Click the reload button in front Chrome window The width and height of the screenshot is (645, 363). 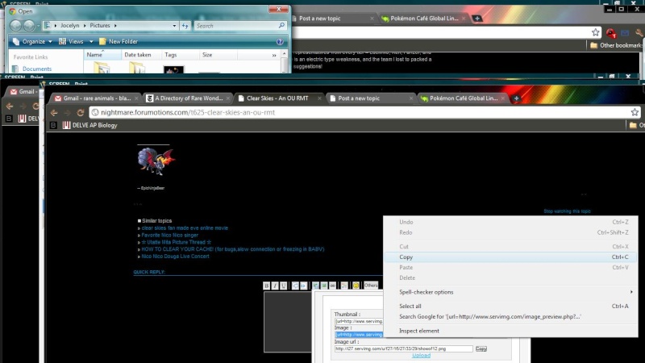(80, 112)
